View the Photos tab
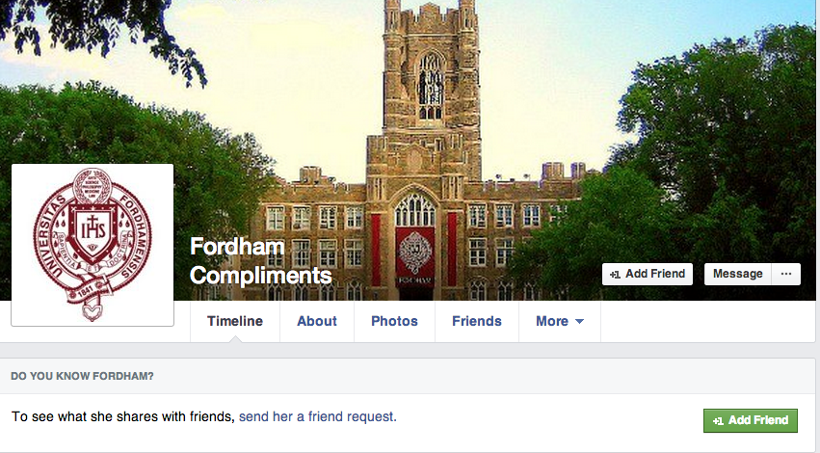Screen dimensions: 820x453 [394, 321]
